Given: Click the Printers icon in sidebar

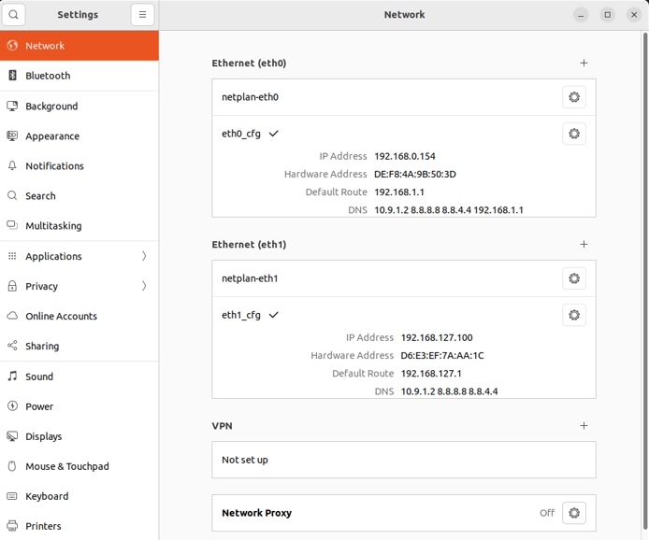Looking at the screenshot, I should (12, 526).
